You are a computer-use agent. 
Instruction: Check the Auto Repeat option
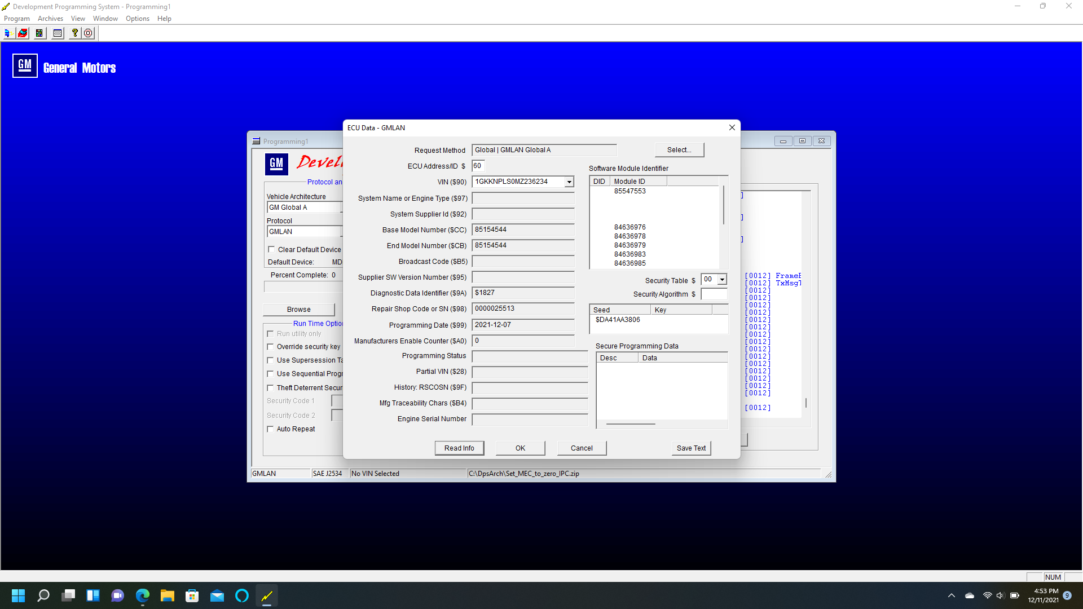click(x=270, y=429)
